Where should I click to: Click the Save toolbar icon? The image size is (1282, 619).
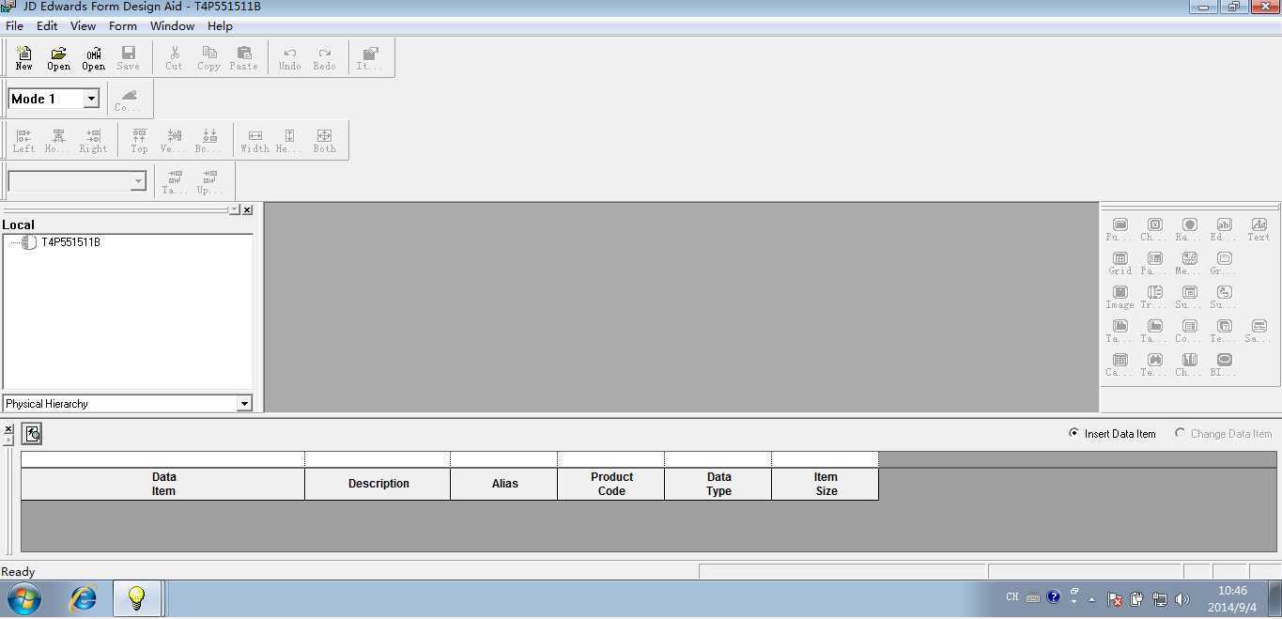pyautogui.click(x=128, y=58)
